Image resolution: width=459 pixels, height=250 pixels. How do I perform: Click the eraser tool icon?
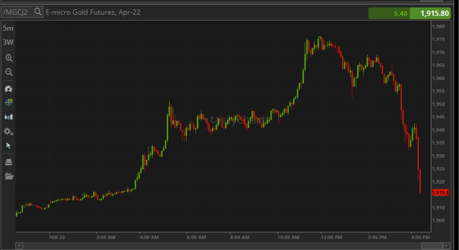9,162
